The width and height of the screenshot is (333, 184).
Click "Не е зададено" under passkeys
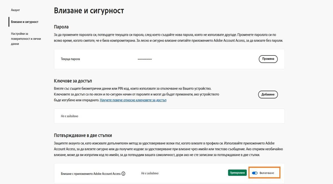69,116
